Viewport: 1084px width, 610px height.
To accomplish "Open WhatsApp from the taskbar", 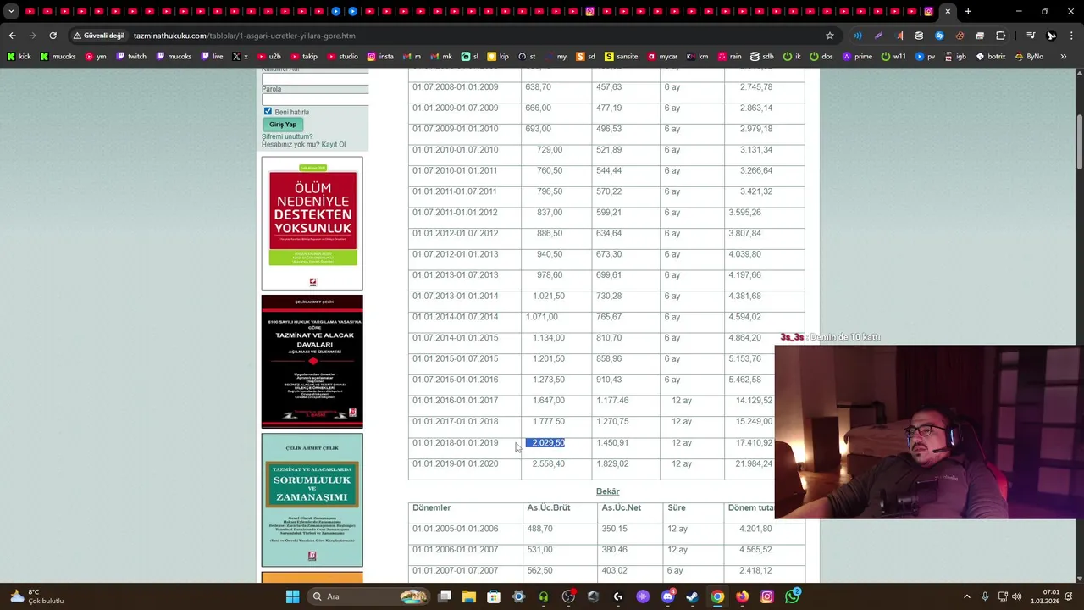I will (x=792, y=596).
